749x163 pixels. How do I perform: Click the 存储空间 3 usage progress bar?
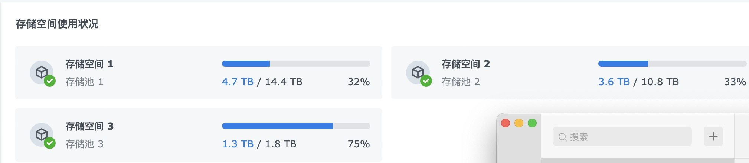click(296, 126)
